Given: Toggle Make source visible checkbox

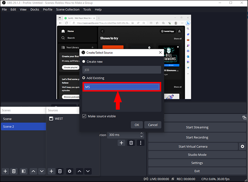Looking at the screenshot, I should click(84, 116).
